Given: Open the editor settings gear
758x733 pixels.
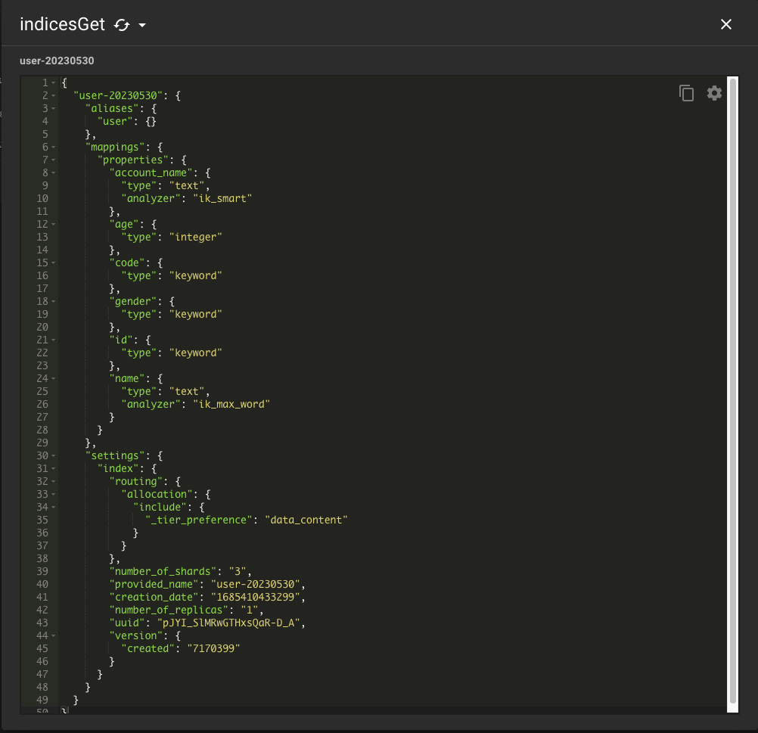Looking at the screenshot, I should (714, 93).
